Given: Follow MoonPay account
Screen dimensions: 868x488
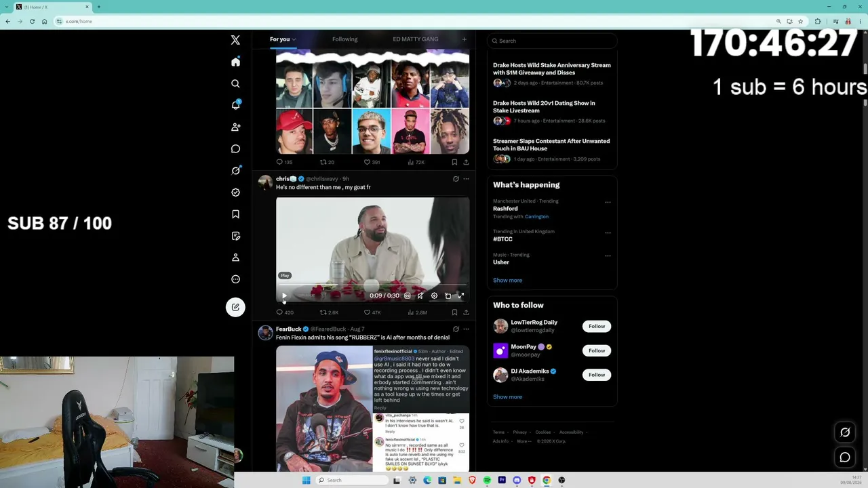Looking at the screenshot, I should (x=597, y=350).
